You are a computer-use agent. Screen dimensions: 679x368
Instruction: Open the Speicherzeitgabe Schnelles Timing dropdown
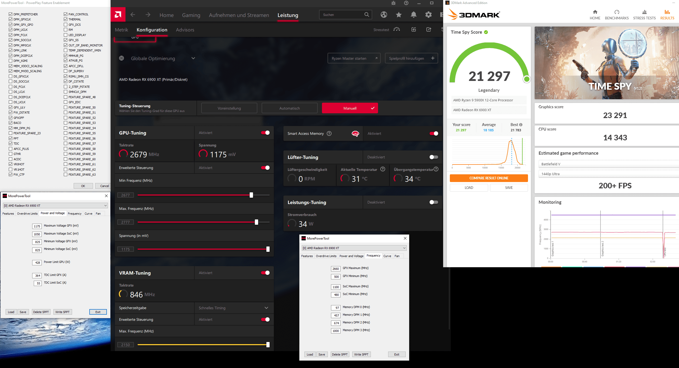click(x=266, y=308)
